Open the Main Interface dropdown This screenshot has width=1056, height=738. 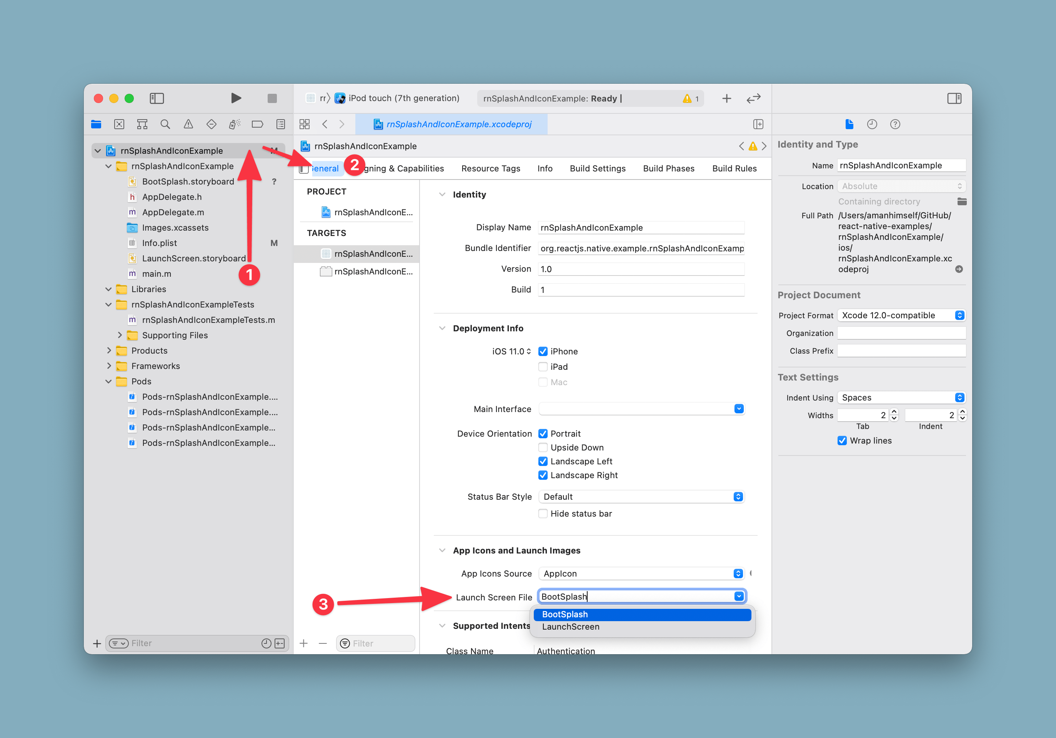739,409
